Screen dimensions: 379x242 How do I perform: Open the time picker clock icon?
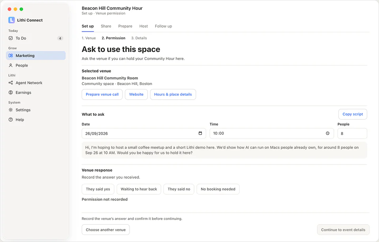[328, 133]
